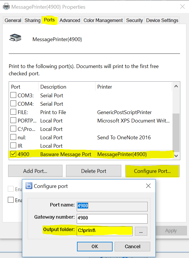The height and width of the screenshot is (258, 189).
Task: Close the Configure port dialog
Action: [148, 186]
